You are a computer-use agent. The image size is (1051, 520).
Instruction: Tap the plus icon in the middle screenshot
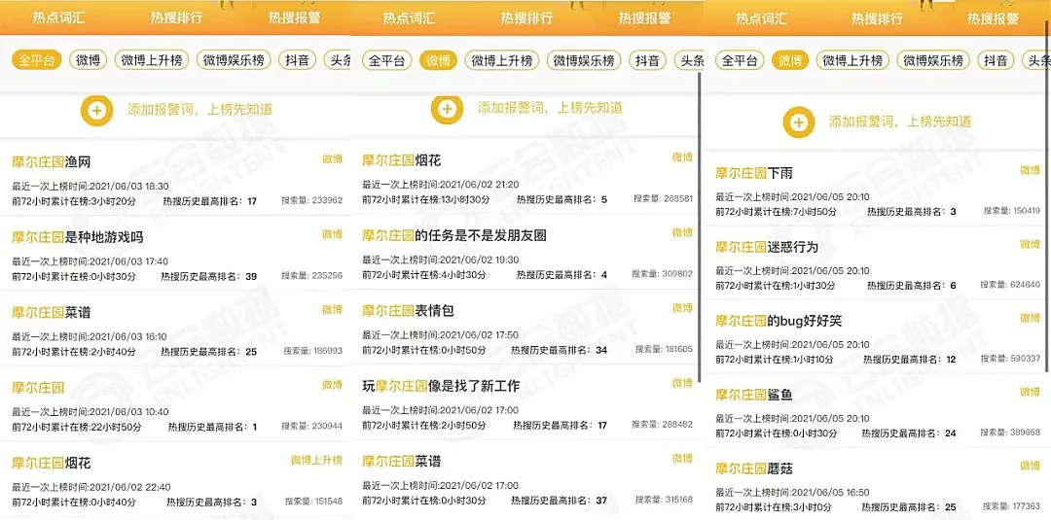point(447,109)
